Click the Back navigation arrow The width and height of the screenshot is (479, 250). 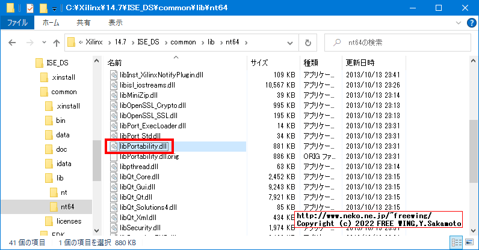(x=12, y=43)
